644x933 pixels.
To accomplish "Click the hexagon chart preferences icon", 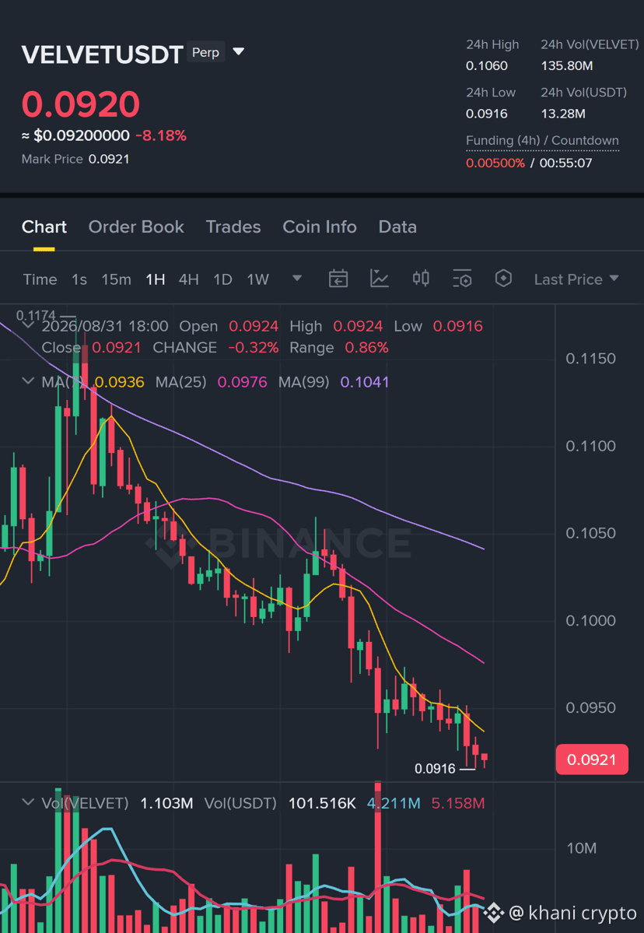I will [x=504, y=278].
